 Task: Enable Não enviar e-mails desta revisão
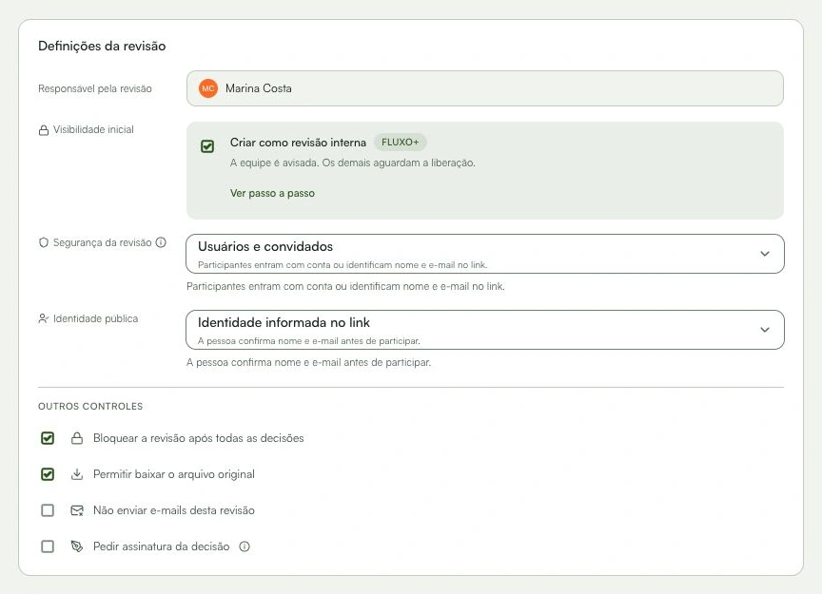[48, 510]
